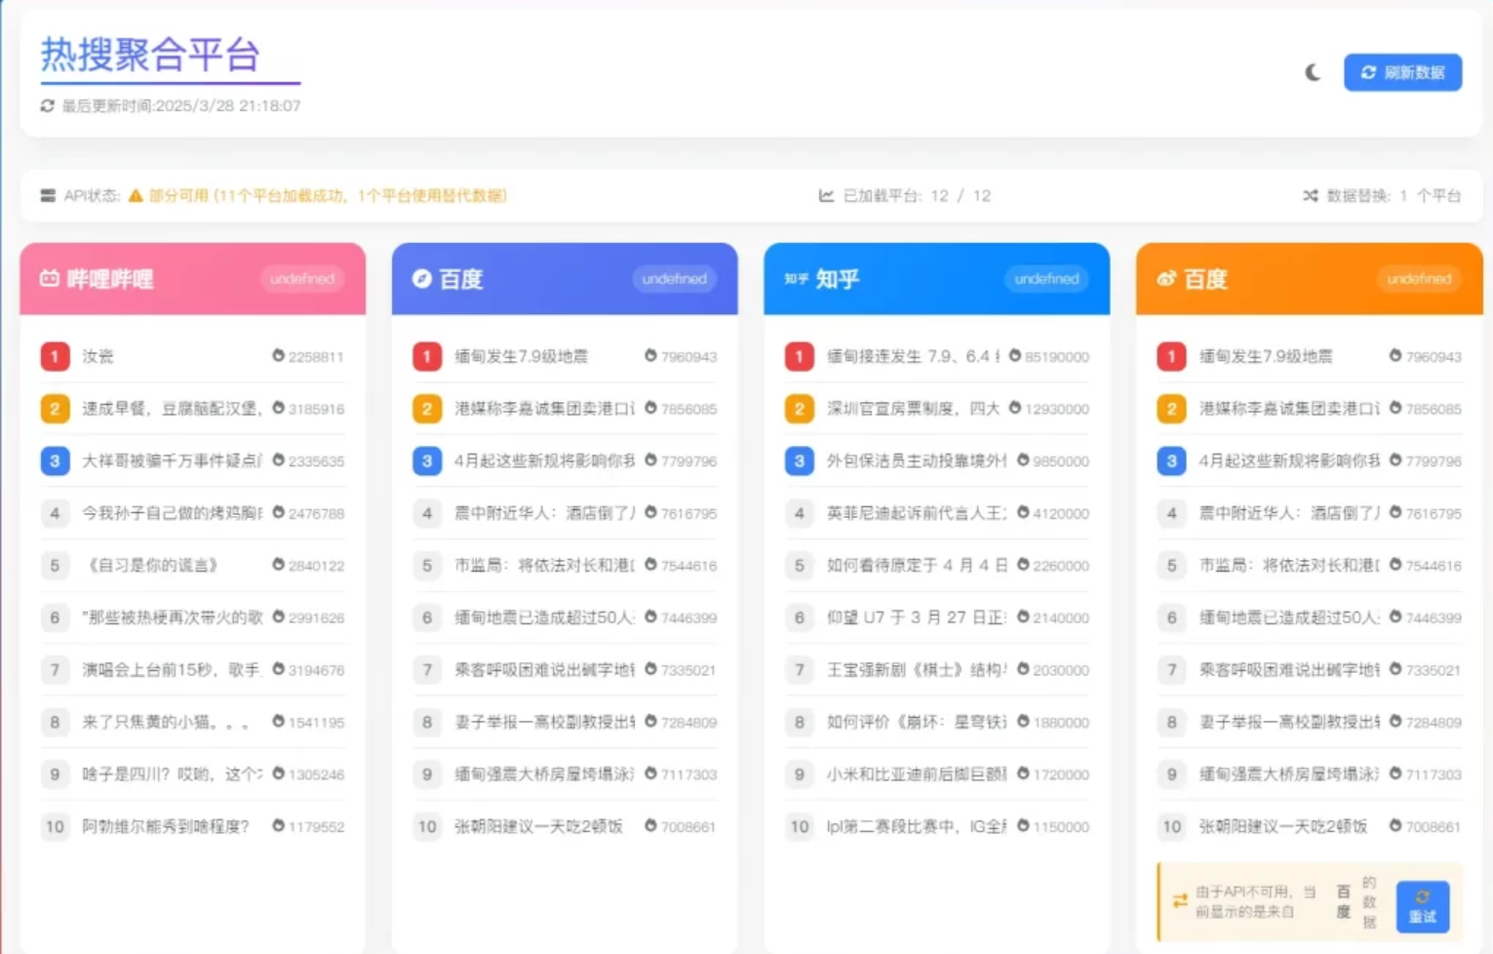Click flame icon beside 4120000
1493x954 pixels.
1023,512
